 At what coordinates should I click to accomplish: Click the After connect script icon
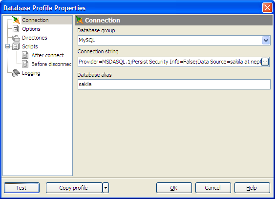pos(25,55)
